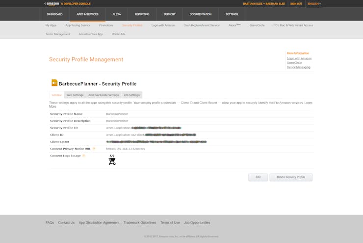This screenshot has width=363, height=243.
Task: Open App Testing Service page
Action: 78,25
